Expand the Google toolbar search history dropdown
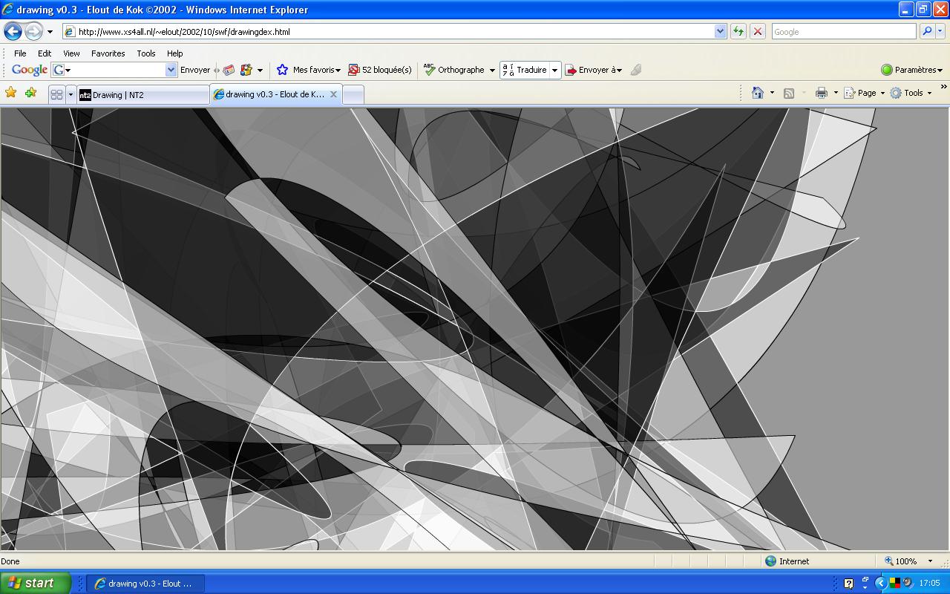The height and width of the screenshot is (594, 950). tap(171, 70)
